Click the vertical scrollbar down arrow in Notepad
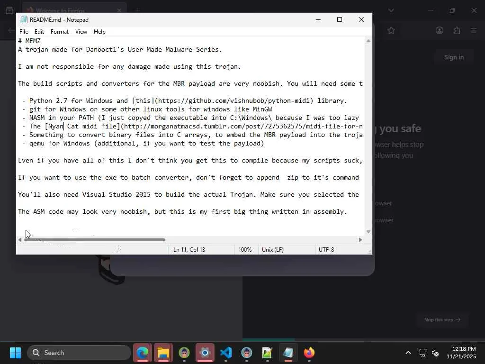 pos(368,232)
